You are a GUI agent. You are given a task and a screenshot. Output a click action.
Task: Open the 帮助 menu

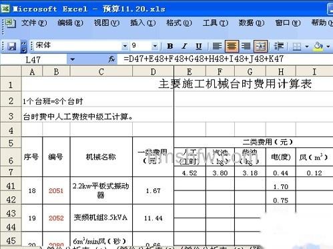(x=322, y=23)
